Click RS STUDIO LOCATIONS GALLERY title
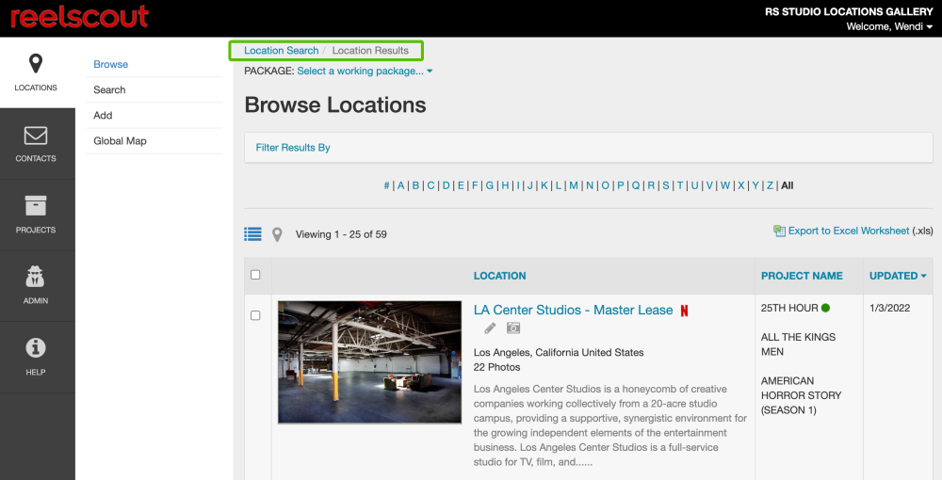The height and width of the screenshot is (480, 942). pyautogui.click(x=849, y=11)
